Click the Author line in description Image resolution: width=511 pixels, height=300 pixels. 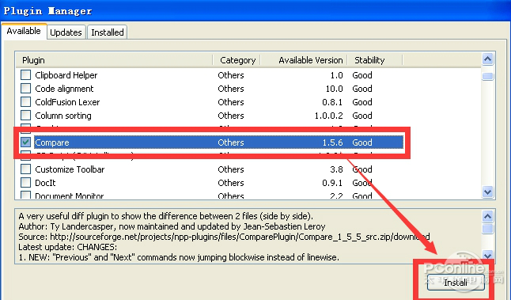[172, 226]
